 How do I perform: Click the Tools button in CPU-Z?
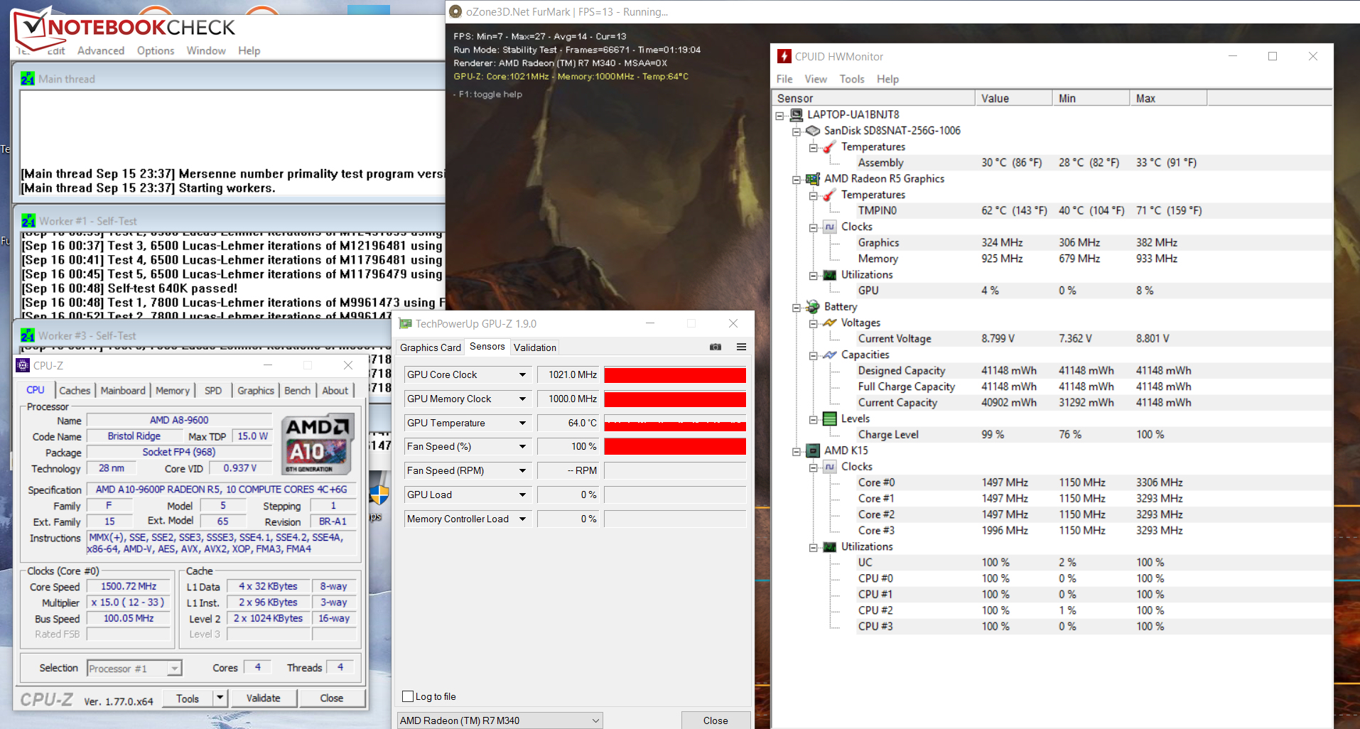click(188, 698)
